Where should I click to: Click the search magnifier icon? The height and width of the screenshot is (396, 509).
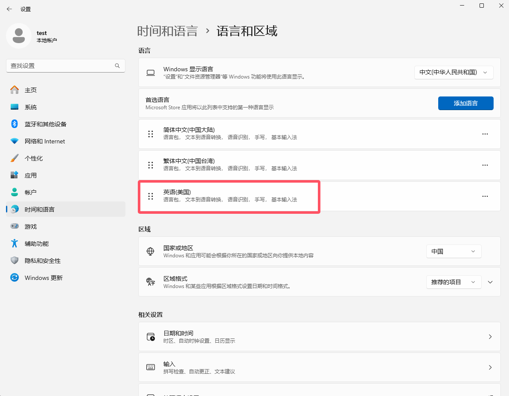pos(117,66)
